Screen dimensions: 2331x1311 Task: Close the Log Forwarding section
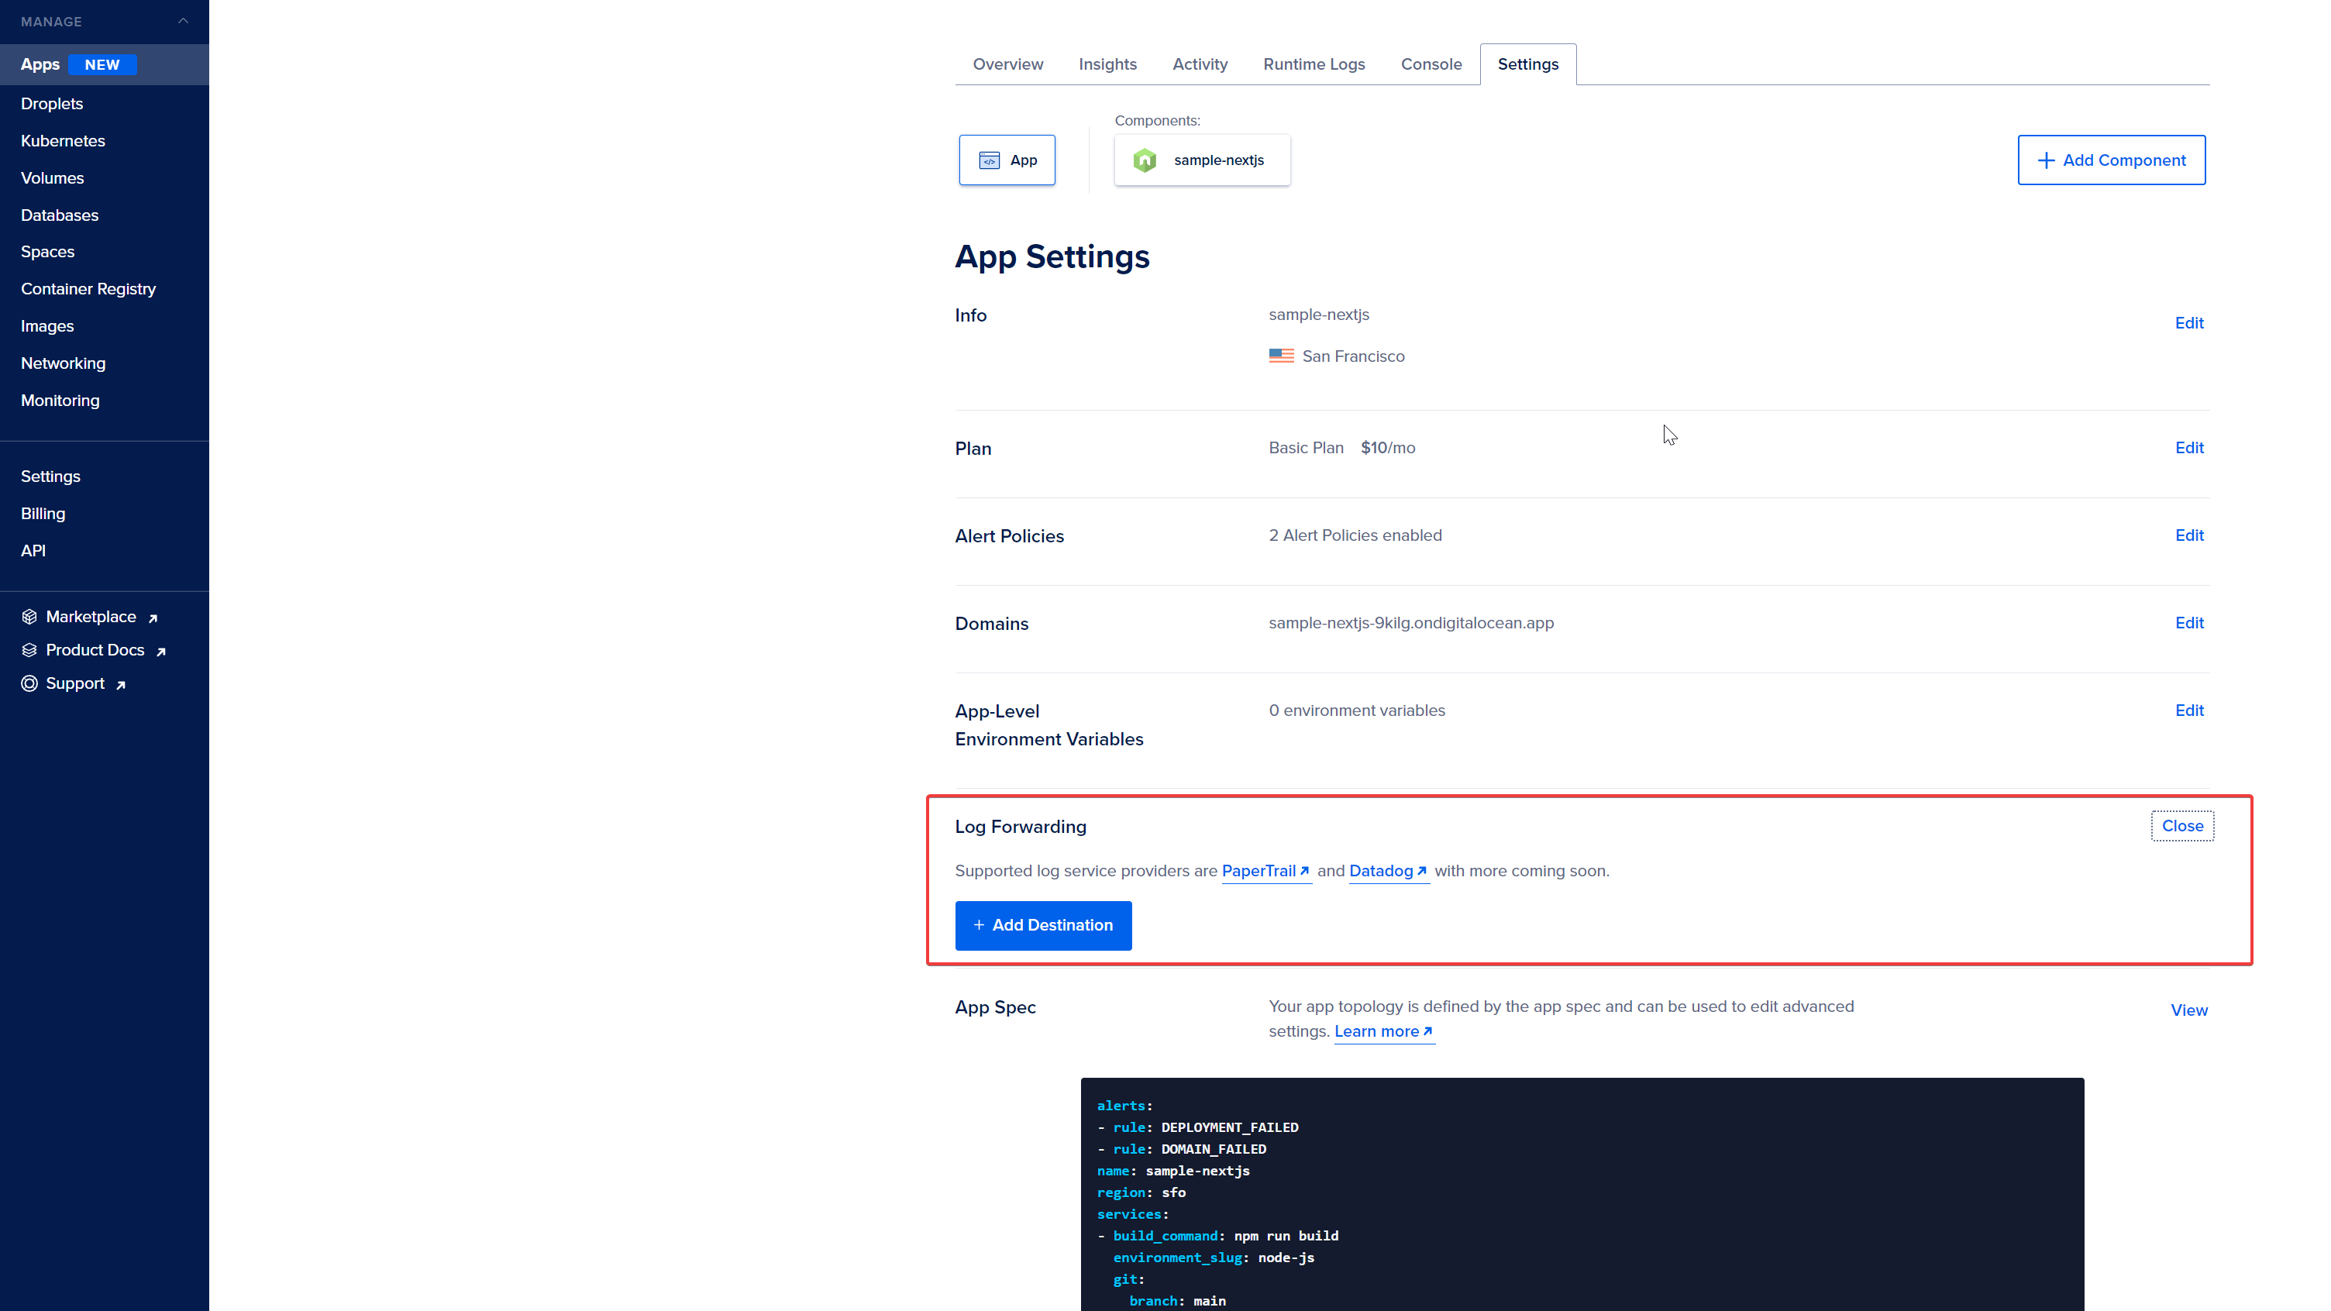[x=2181, y=826]
